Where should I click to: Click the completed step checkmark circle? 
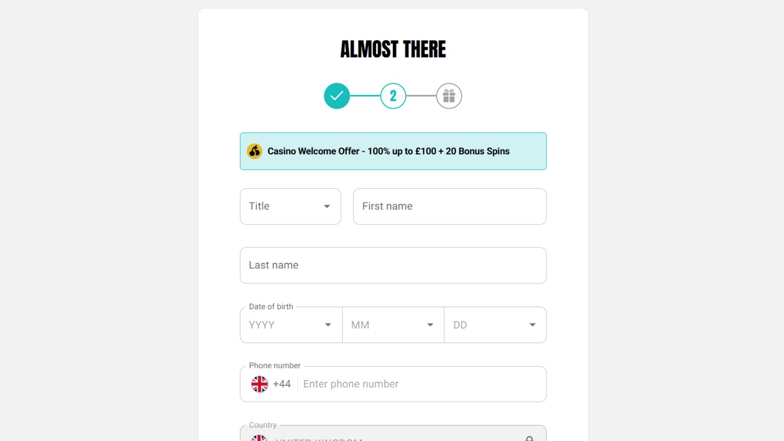pos(337,96)
